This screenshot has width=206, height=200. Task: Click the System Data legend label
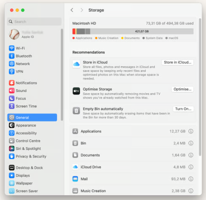(154, 38)
